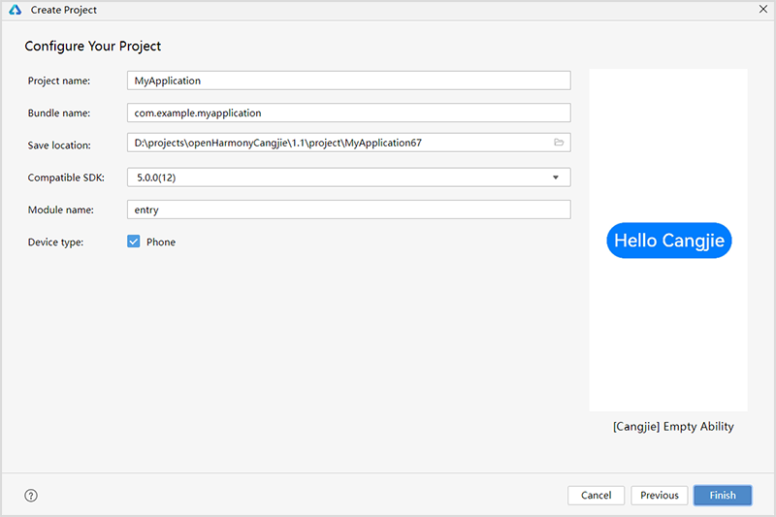Click the Phone label next to checkbox
The width and height of the screenshot is (776, 517).
point(161,242)
